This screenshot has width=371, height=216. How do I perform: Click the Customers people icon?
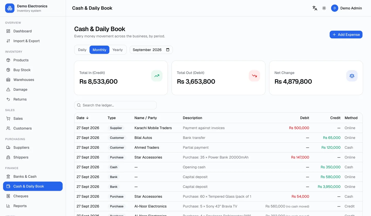pos(8,128)
